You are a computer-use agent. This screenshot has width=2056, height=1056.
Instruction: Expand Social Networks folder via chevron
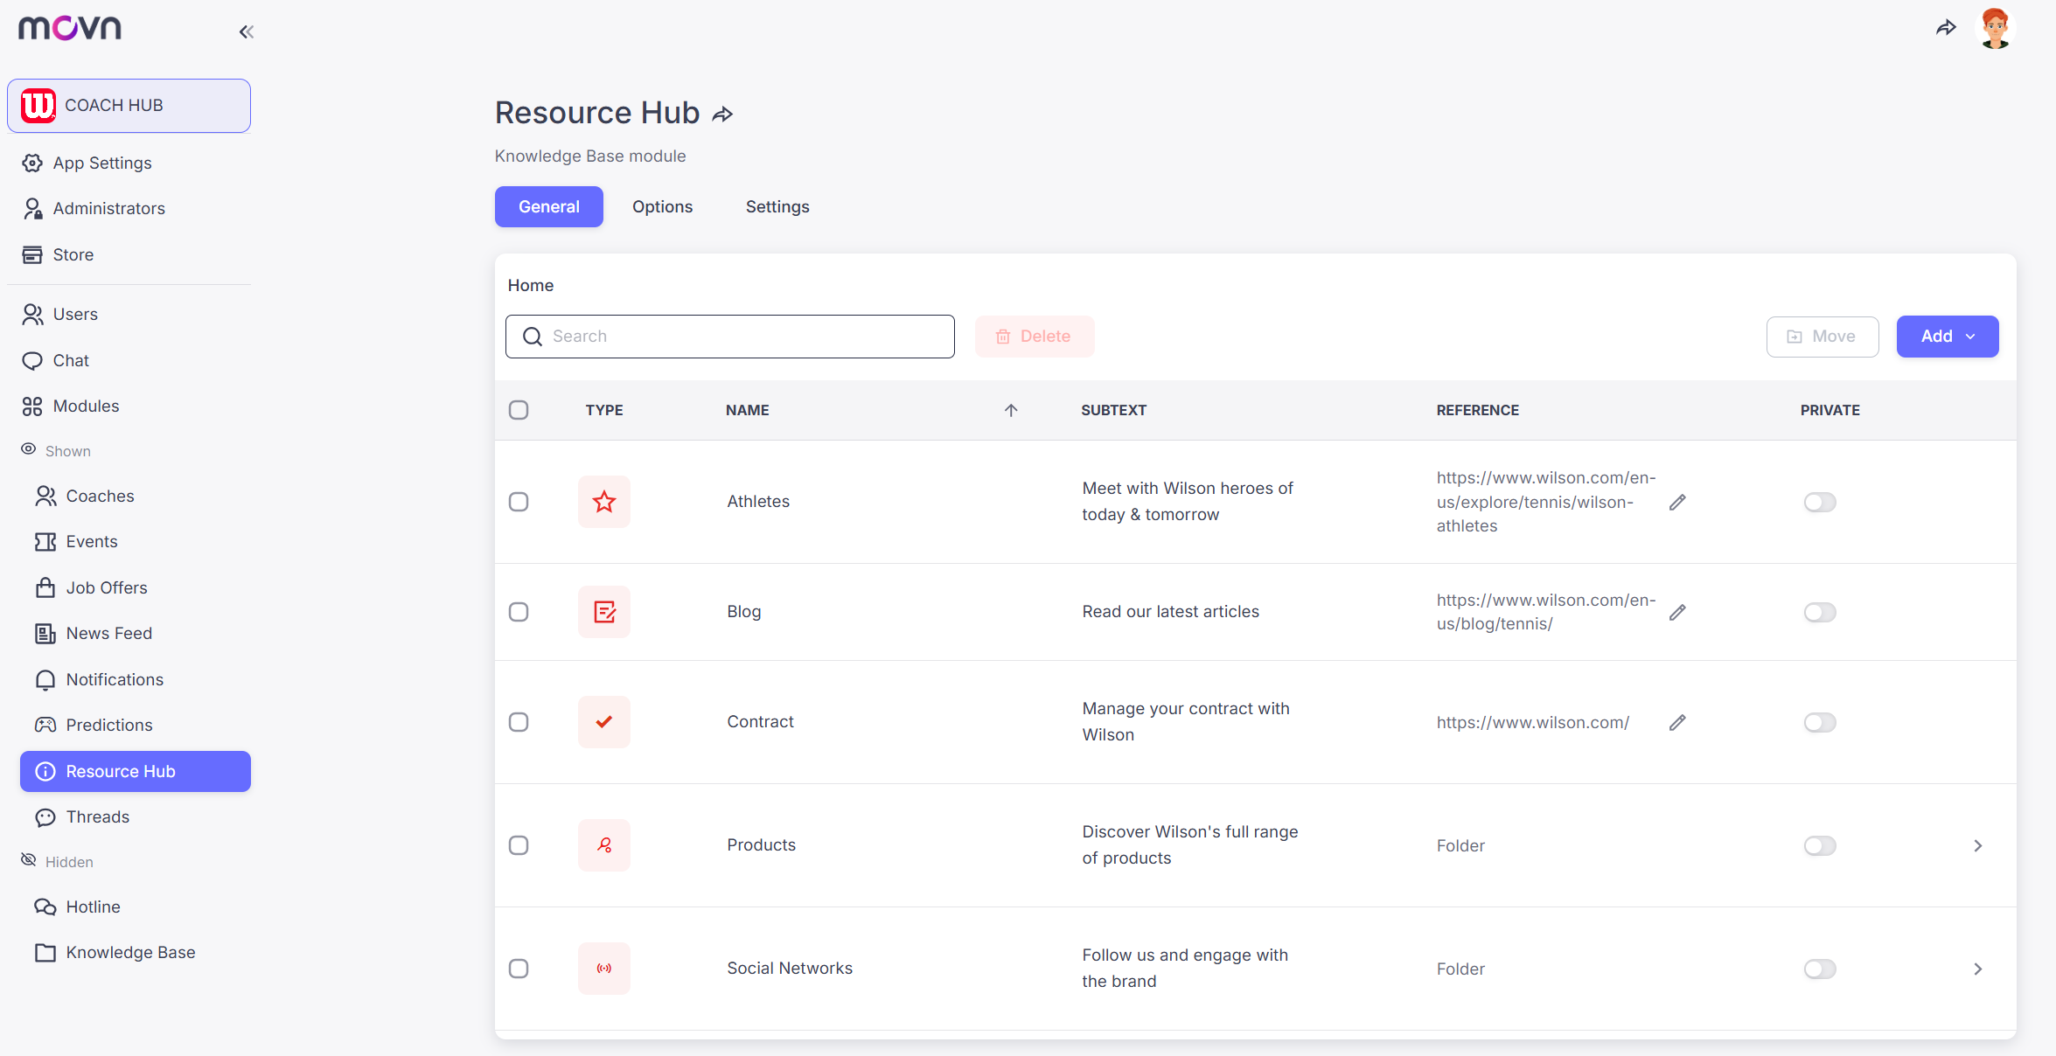pyautogui.click(x=1977, y=969)
